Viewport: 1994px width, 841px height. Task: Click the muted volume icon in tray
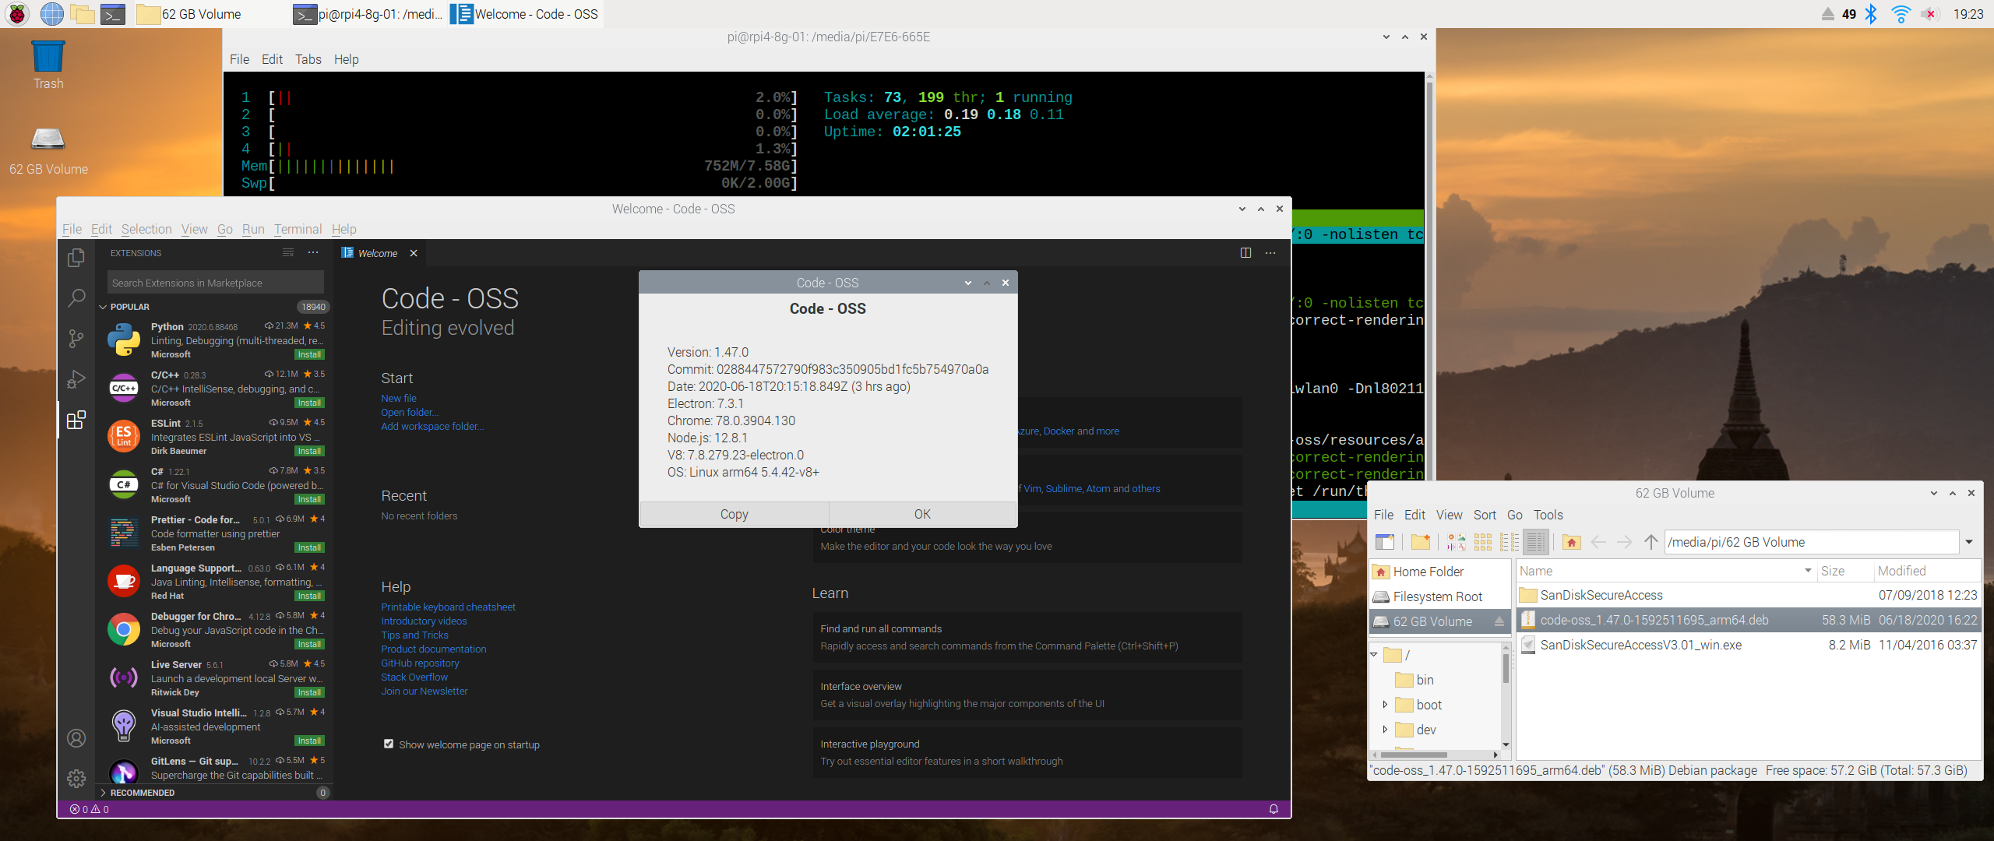[x=1929, y=14]
